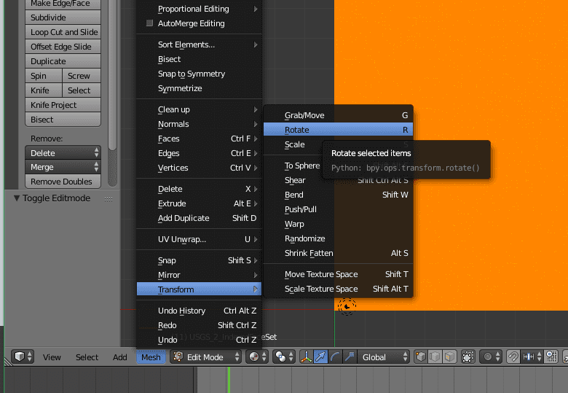This screenshot has width=568, height=393.
Task: Choose Move Texture Space entry
Action: point(338,274)
